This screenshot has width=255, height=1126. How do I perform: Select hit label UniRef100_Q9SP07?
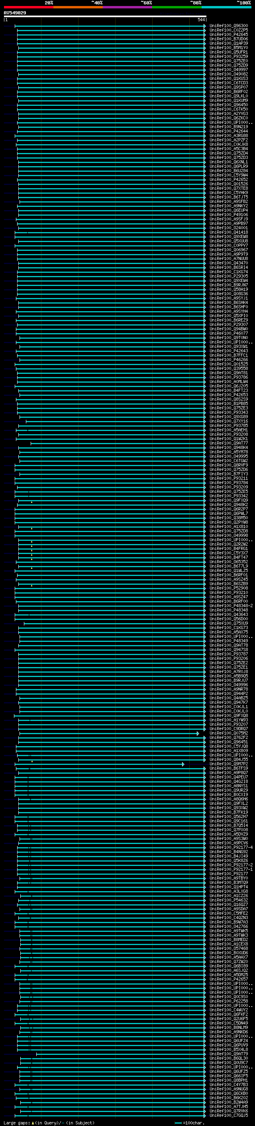coord(229,87)
